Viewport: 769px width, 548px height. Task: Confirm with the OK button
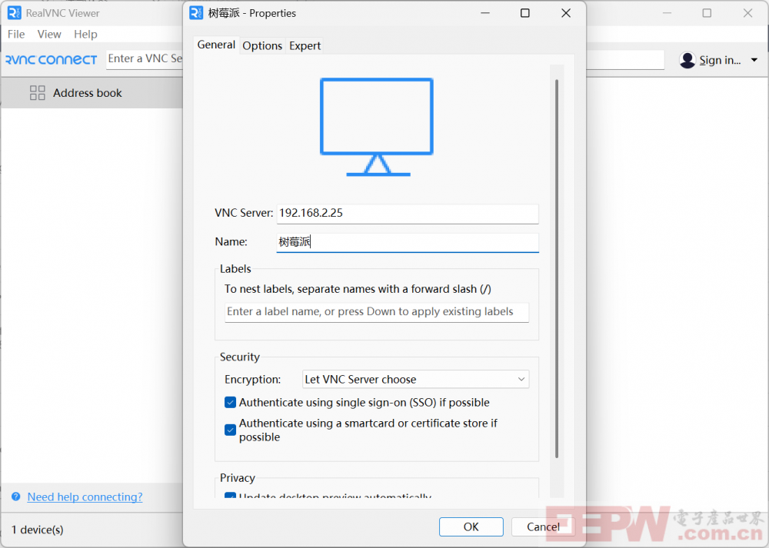point(471,526)
